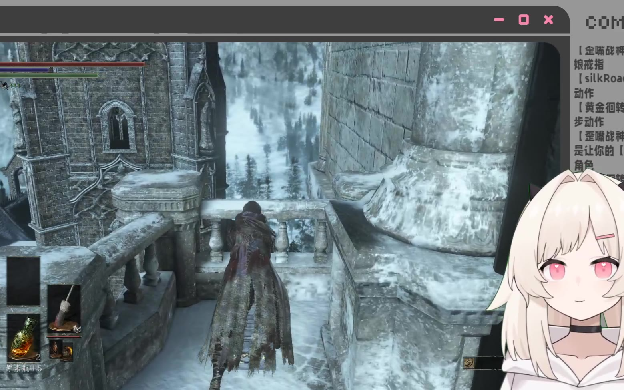Close the game window with the pink X
The width and height of the screenshot is (624, 390).
click(x=548, y=20)
